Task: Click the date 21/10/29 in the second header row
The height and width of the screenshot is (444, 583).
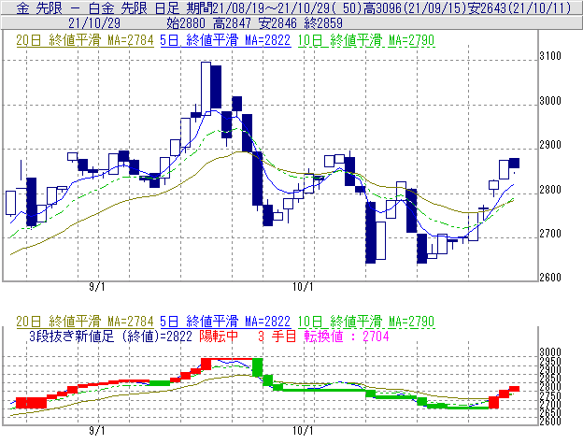Action: tap(94, 23)
